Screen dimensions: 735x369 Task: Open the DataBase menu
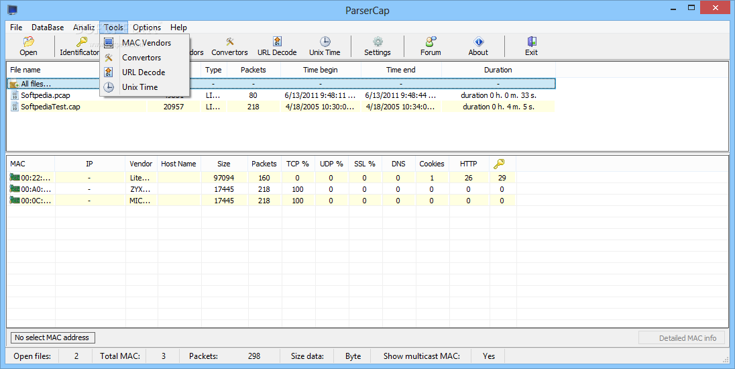(x=48, y=28)
